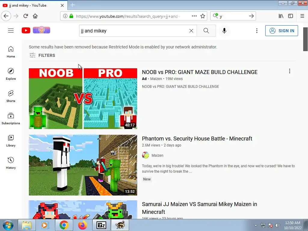Switch to Firefox in taskbar

tap(82, 225)
